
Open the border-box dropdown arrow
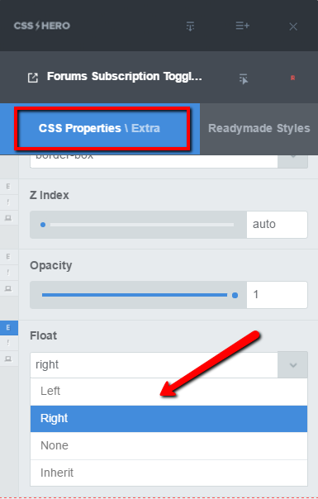click(x=293, y=160)
